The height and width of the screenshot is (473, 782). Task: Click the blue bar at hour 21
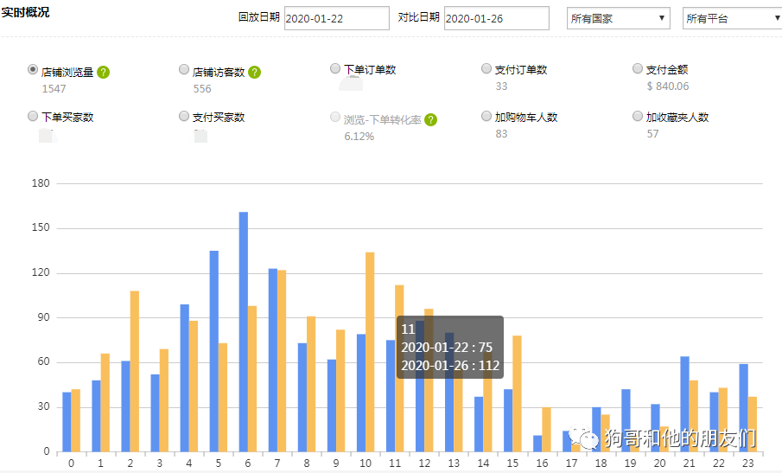684,404
